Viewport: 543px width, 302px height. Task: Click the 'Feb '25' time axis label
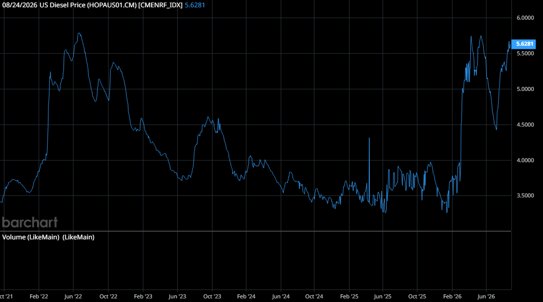[x=349, y=297]
